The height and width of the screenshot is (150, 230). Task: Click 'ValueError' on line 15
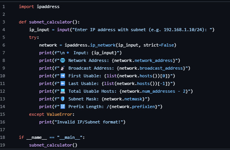click(x=59, y=114)
